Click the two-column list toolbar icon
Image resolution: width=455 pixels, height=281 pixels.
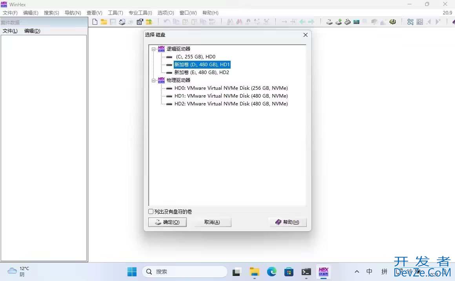click(420, 22)
